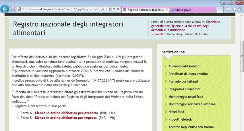This screenshot has width=244, height=131.
Task: Open Favorites star icon
Action: (234, 9)
